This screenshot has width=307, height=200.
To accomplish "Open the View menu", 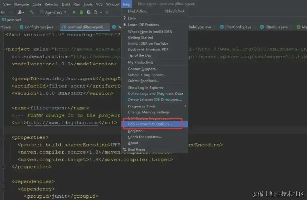I will point(7,4).
